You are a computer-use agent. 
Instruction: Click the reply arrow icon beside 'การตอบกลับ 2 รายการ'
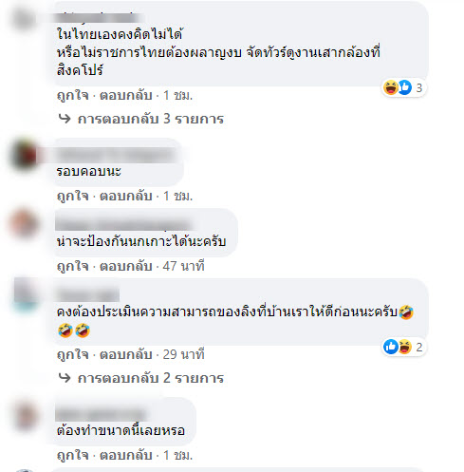[65, 378]
